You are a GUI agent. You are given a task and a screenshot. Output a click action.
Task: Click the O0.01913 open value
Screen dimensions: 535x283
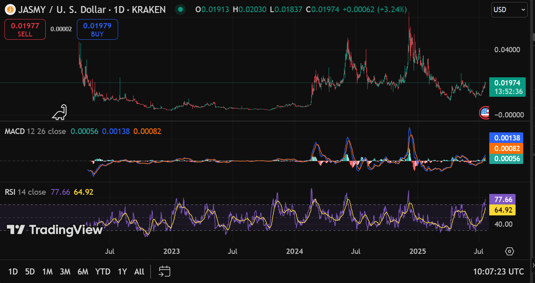click(213, 9)
